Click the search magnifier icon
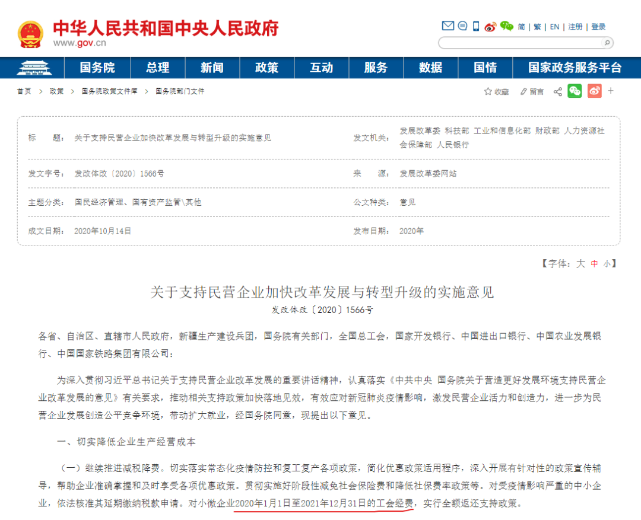Viewport: 641px width, 520px height. click(x=607, y=43)
